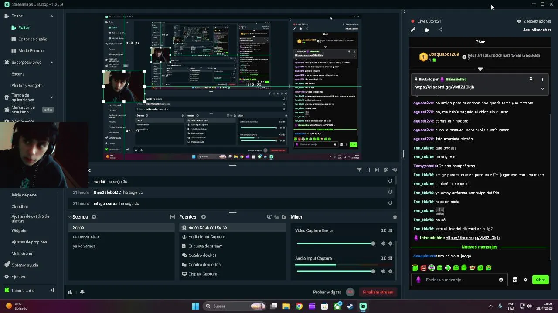
Task: Toggle mute event sounds icon
Action: point(385,170)
